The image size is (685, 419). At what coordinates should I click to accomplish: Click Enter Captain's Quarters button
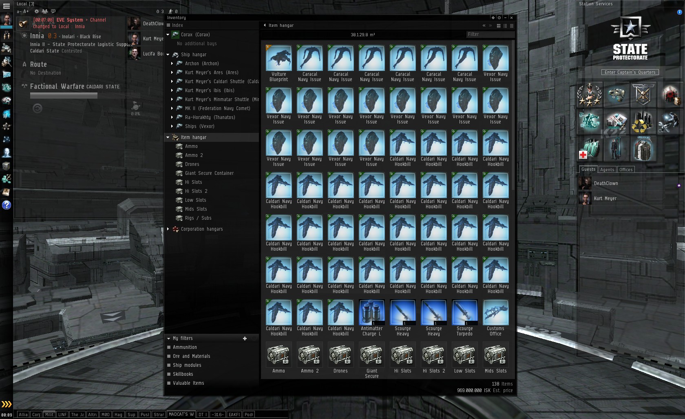(630, 72)
